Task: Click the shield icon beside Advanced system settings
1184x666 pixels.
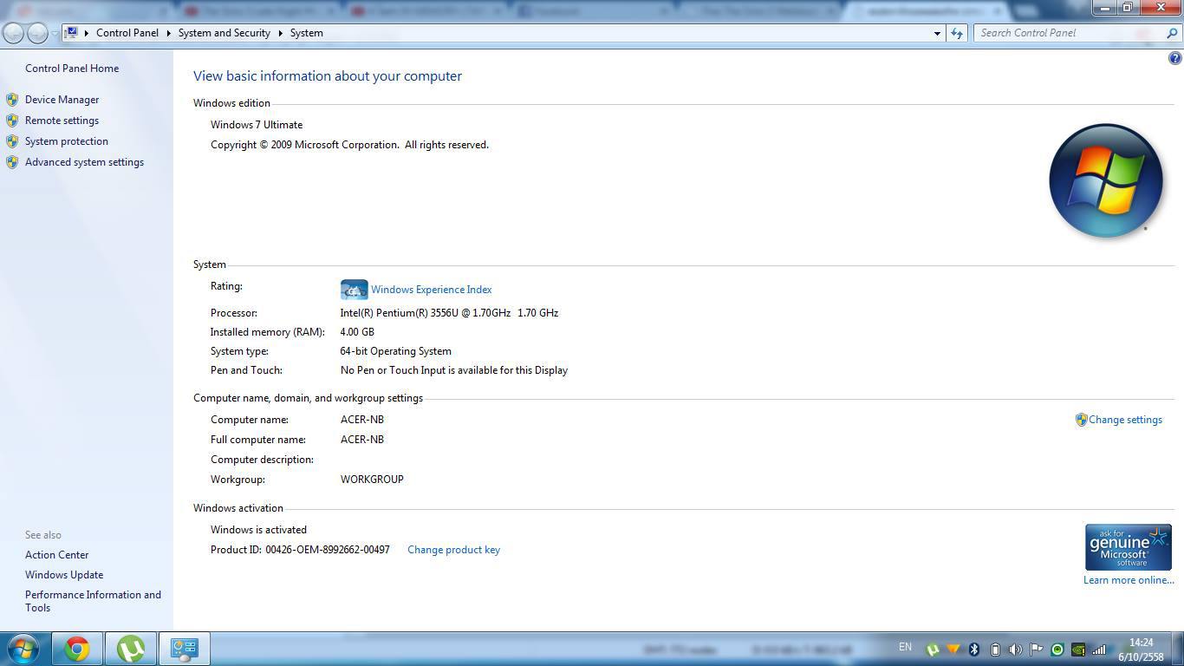Action: tap(12, 162)
